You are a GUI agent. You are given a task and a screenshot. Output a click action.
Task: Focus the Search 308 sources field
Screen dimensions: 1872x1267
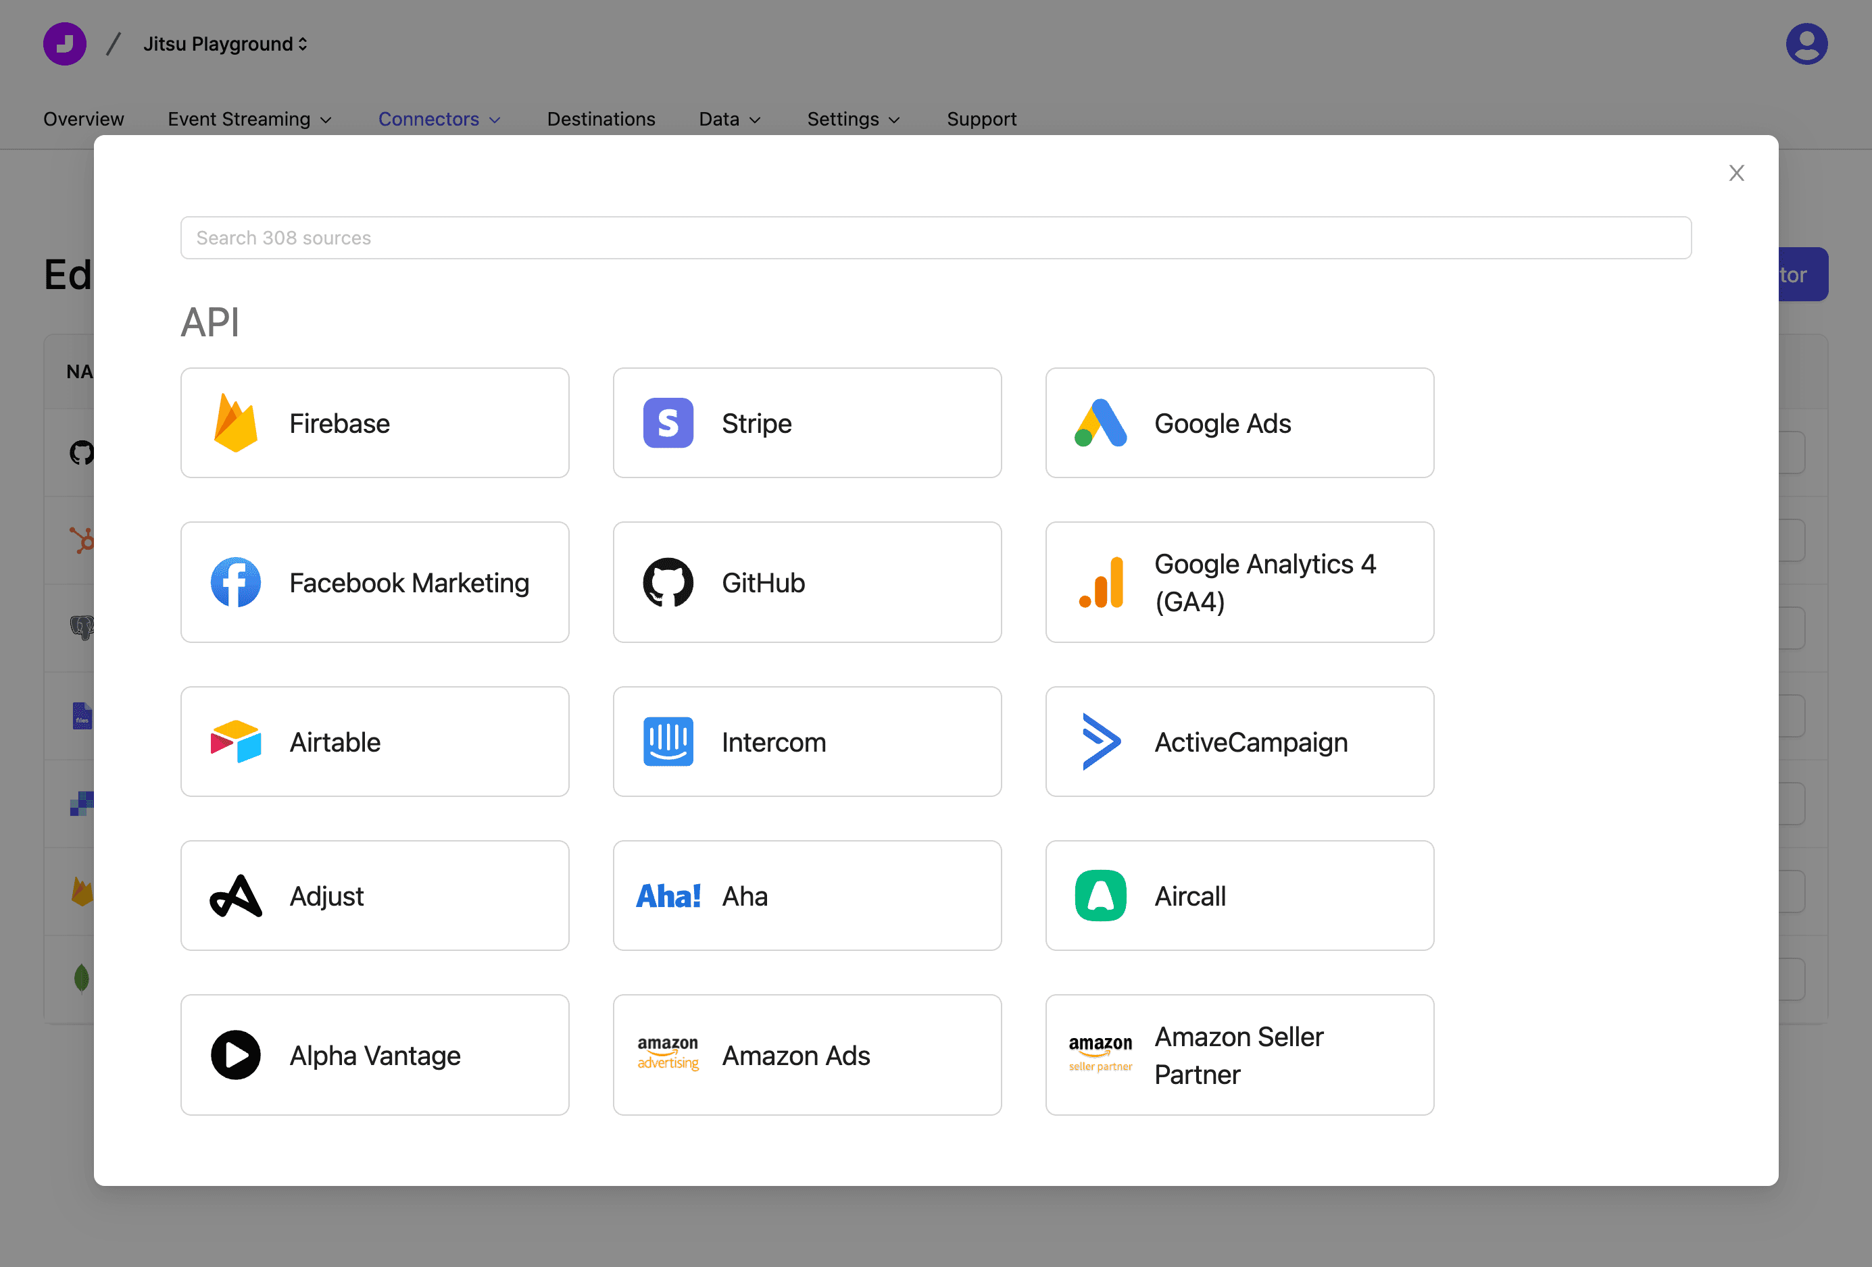[935, 238]
